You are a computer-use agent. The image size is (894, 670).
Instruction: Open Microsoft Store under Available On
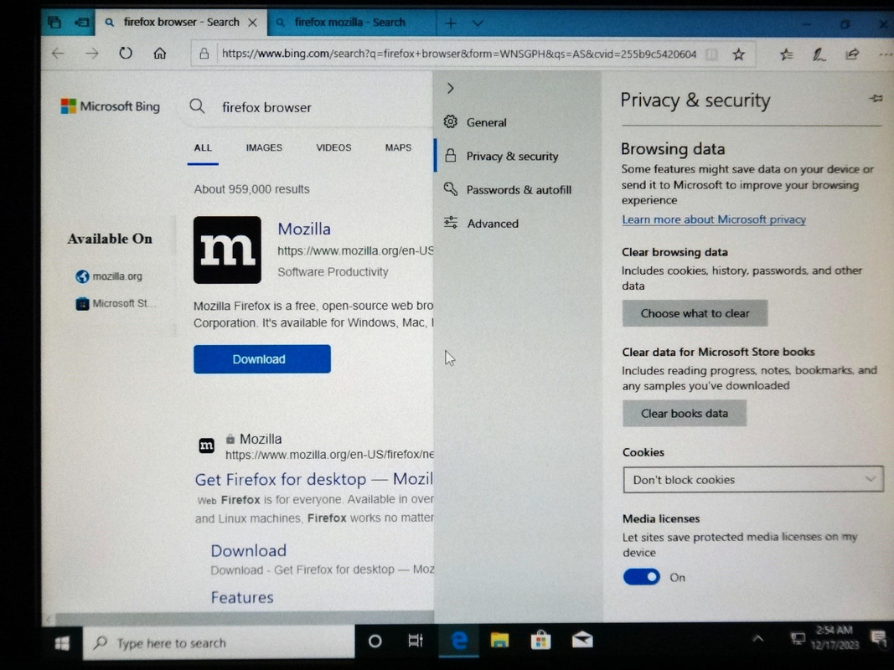point(114,304)
